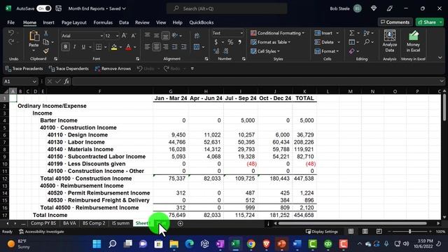This screenshot has width=448, height=252.
Task: Toggle Bold formatting
Action: click(x=65, y=47)
